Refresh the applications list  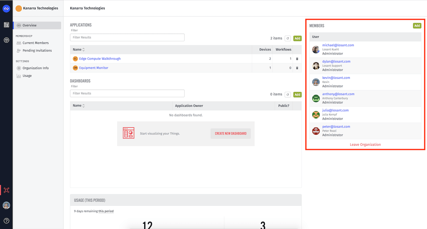[288, 38]
